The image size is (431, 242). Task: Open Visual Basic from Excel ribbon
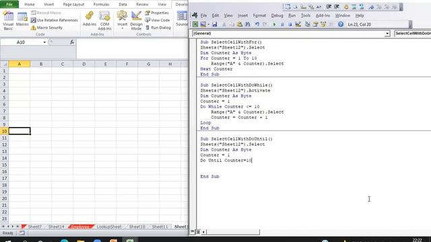[x=8, y=20]
